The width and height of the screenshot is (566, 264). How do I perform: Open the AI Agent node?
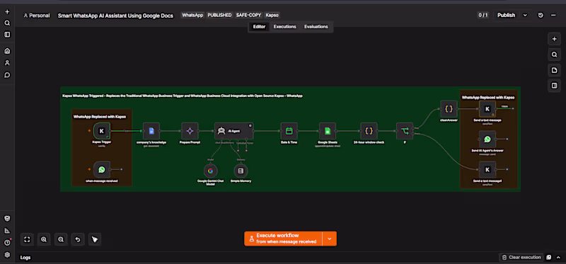234,131
